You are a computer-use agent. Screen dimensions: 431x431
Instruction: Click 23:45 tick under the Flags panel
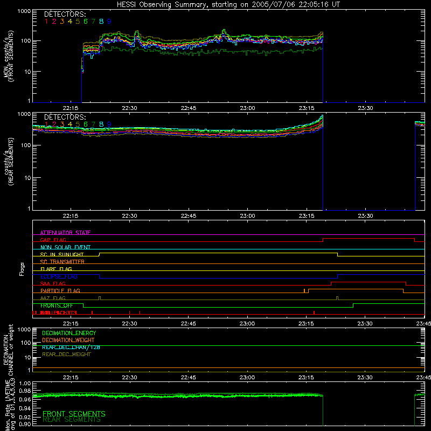[x=423, y=324]
